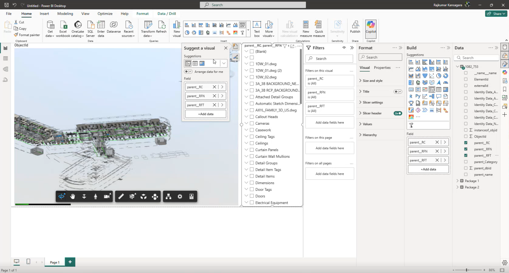This screenshot has width=509, height=273.
Task: Open the Modeling ribbon tab
Action: click(x=65, y=14)
